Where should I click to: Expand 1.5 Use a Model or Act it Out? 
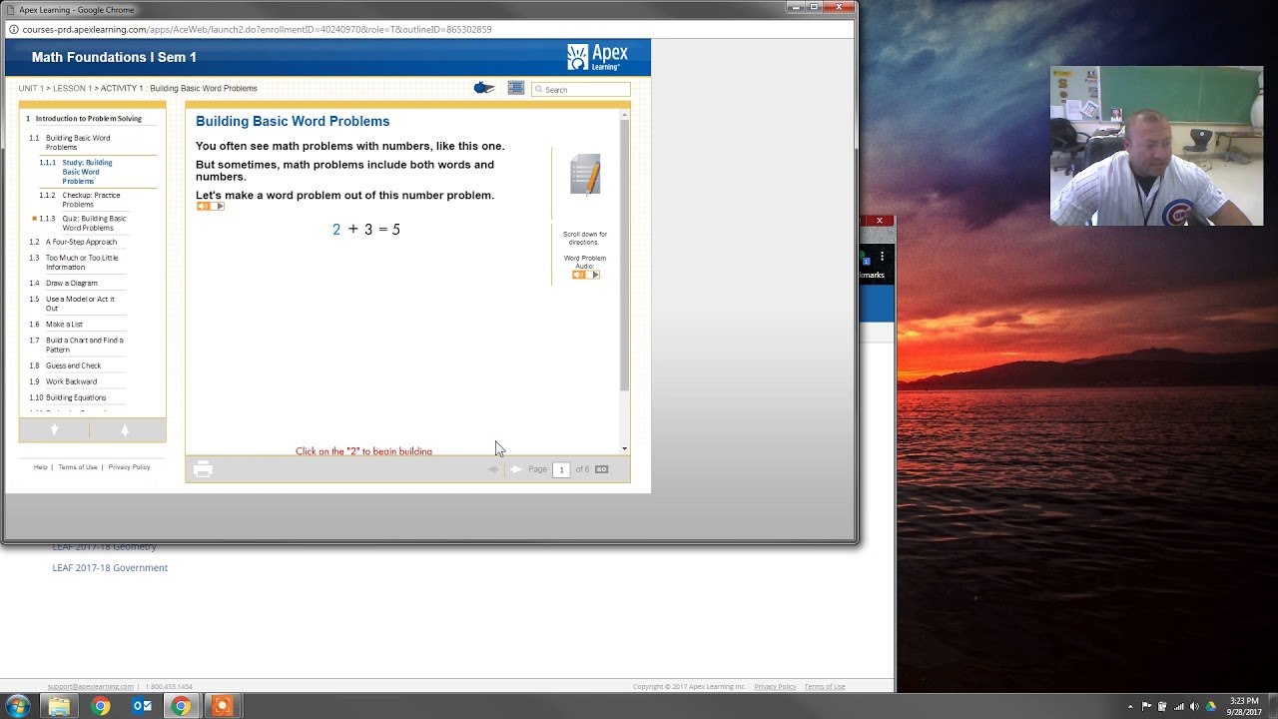[x=80, y=304]
